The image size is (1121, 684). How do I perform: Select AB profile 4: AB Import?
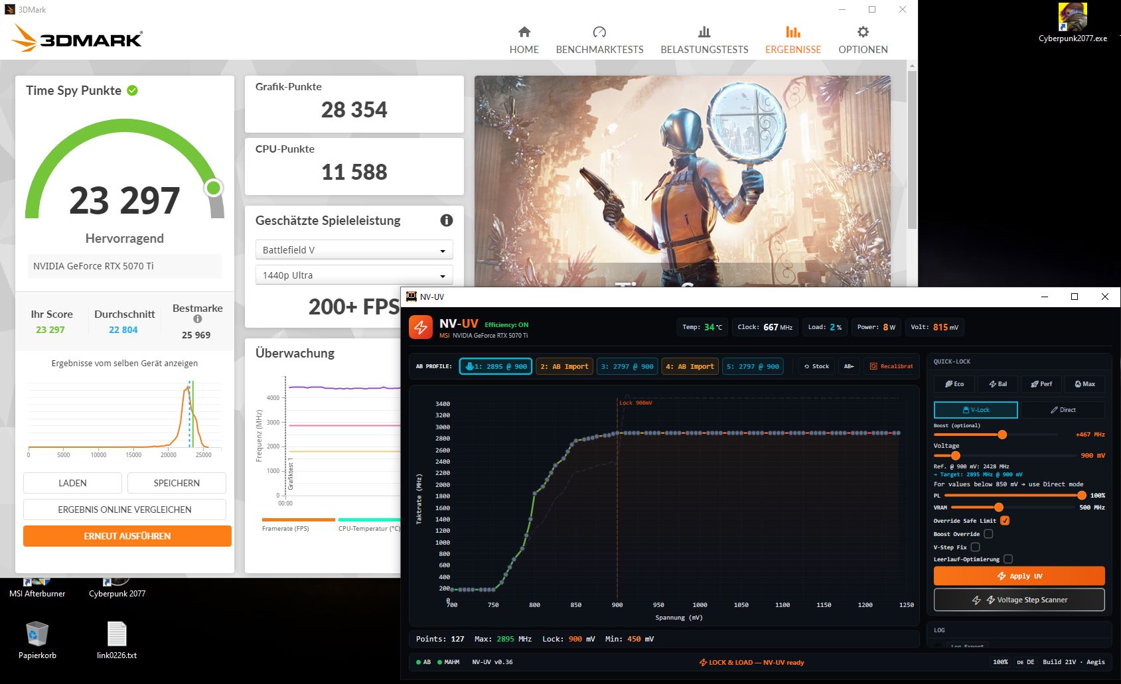tap(690, 366)
